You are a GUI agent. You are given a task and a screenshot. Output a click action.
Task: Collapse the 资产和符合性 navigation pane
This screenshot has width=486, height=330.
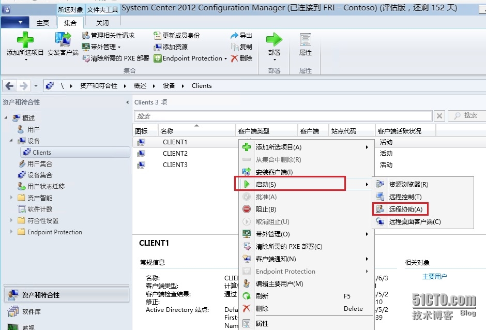click(127, 102)
